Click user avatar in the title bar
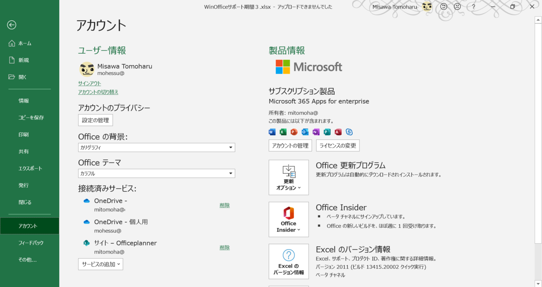The image size is (542, 287). [x=427, y=7]
